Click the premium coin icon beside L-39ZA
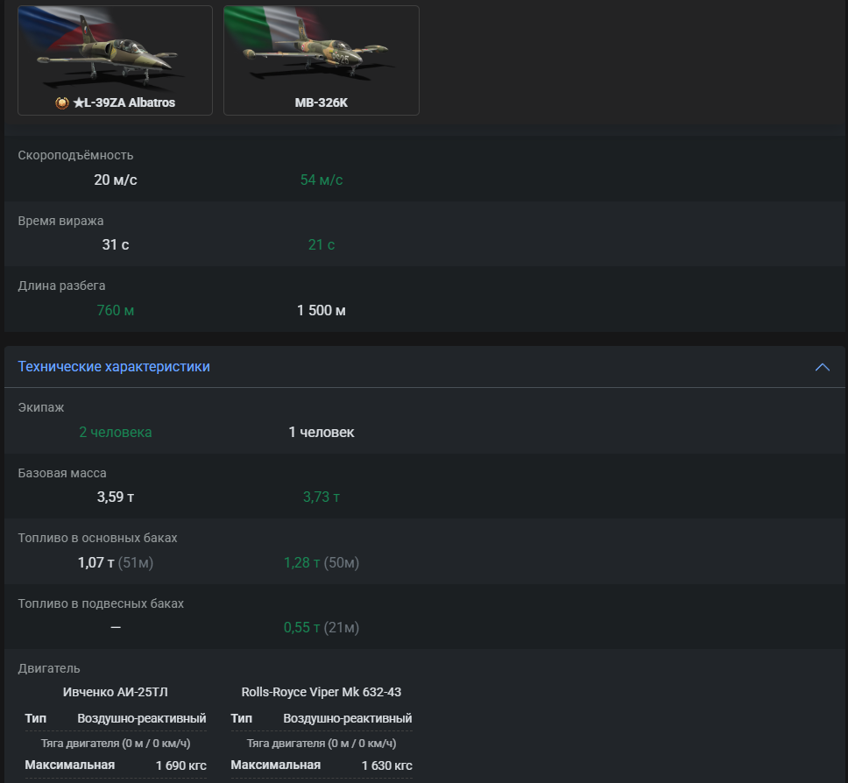Screen dimensions: 848x783 [62, 103]
